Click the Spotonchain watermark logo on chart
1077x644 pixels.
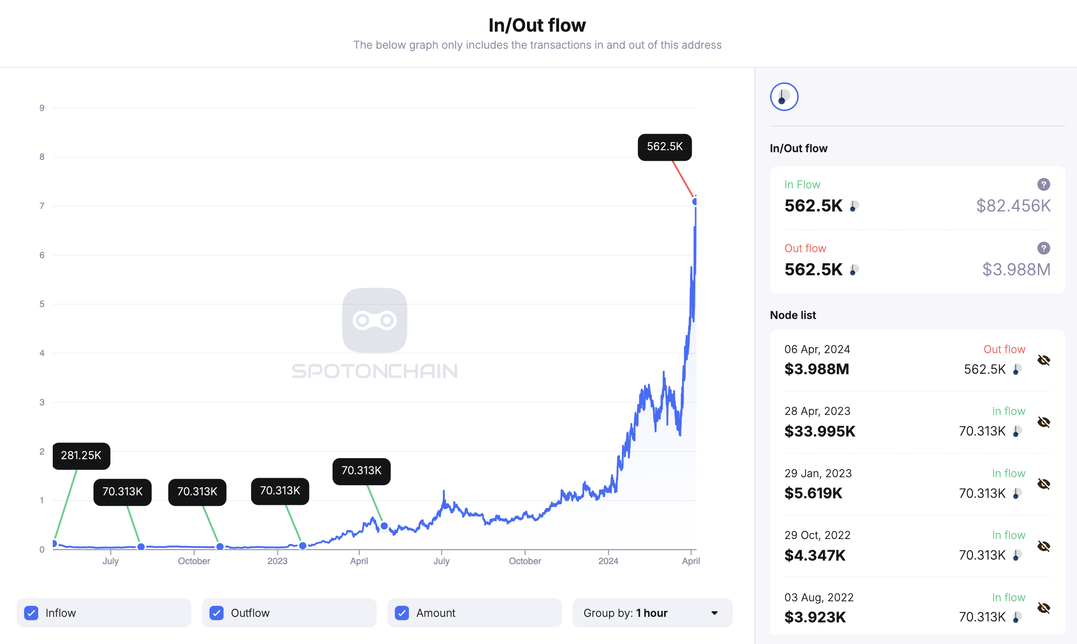[x=374, y=320]
